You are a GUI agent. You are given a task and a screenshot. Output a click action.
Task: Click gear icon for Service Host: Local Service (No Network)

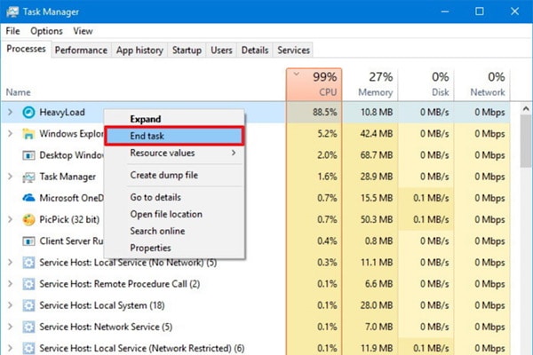[x=28, y=263]
